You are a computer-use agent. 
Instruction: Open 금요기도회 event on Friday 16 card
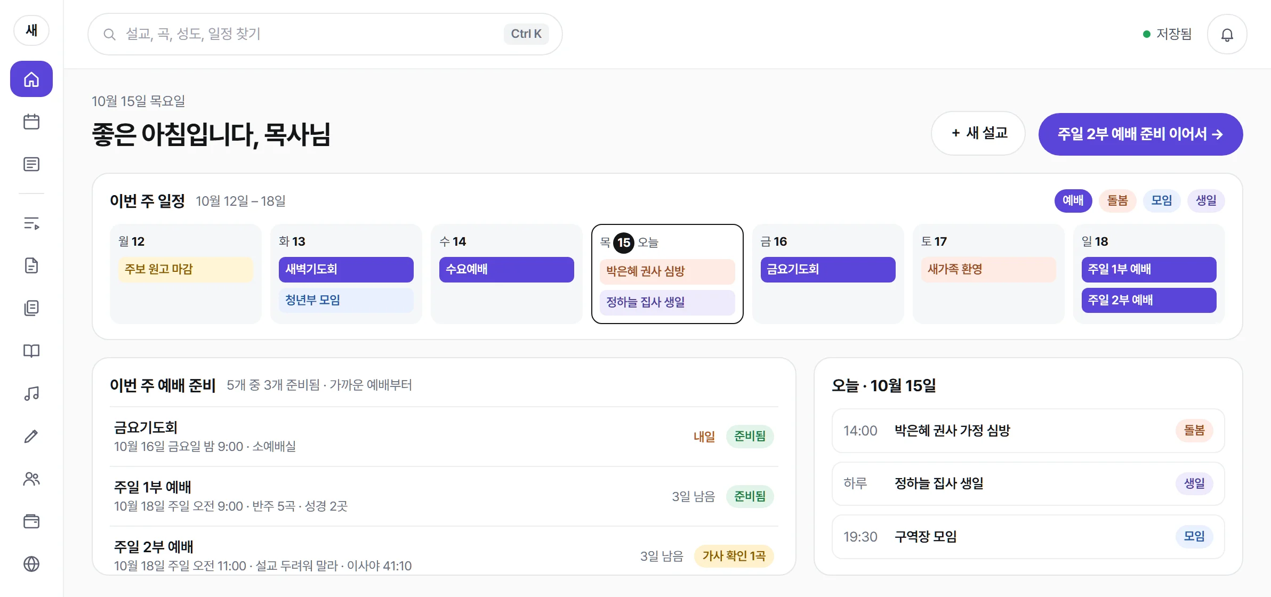pos(827,269)
